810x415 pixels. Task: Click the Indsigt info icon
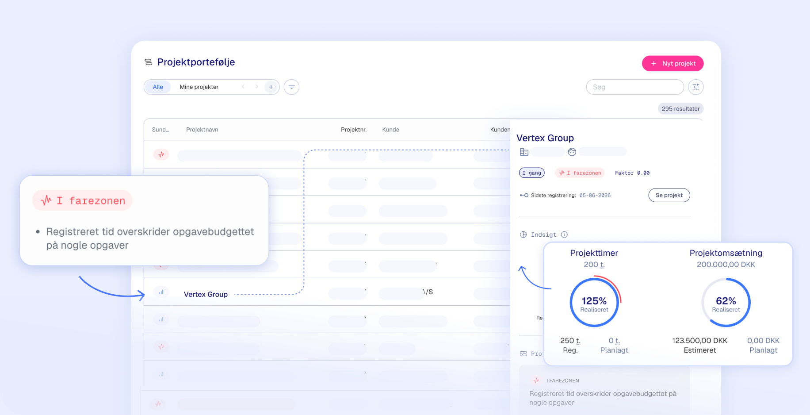tap(564, 234)
